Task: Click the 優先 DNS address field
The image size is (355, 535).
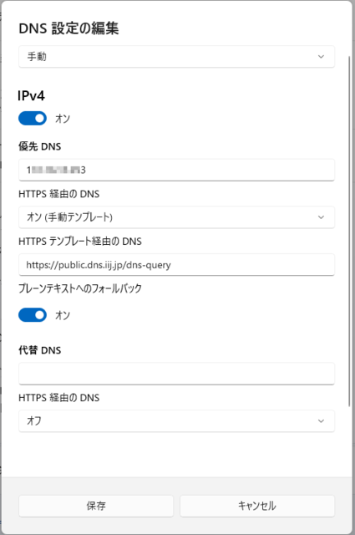Action: [x=176, y=170]
